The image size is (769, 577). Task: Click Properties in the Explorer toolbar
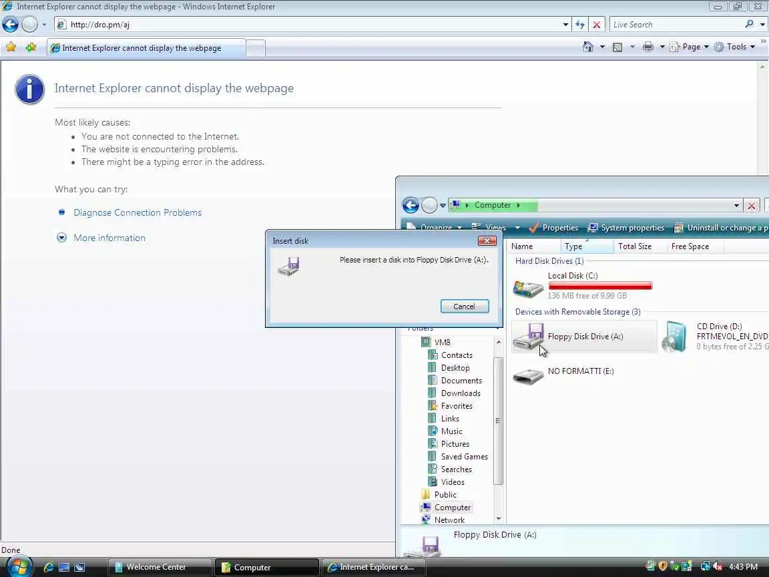pos(553,228)
